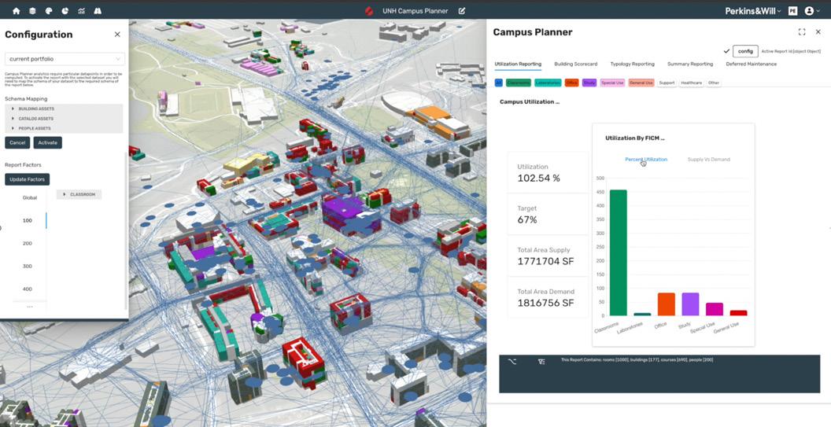Screen dimensions: 831x427
Task: Open the layers stack icon in top bar
Action: coord(32,10)
